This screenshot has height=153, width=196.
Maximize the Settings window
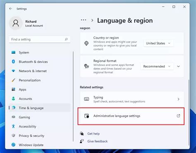coord(174,7)
